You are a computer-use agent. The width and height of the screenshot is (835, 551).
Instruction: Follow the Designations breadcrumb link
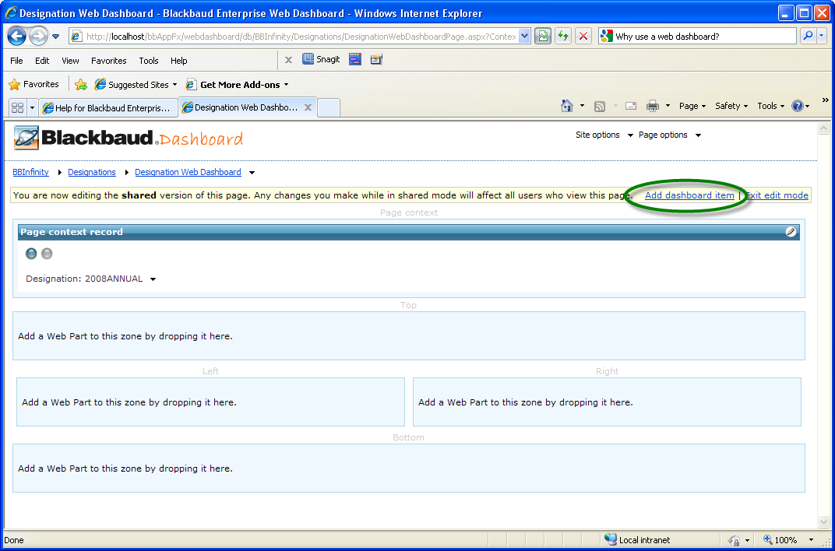[92, 172]
